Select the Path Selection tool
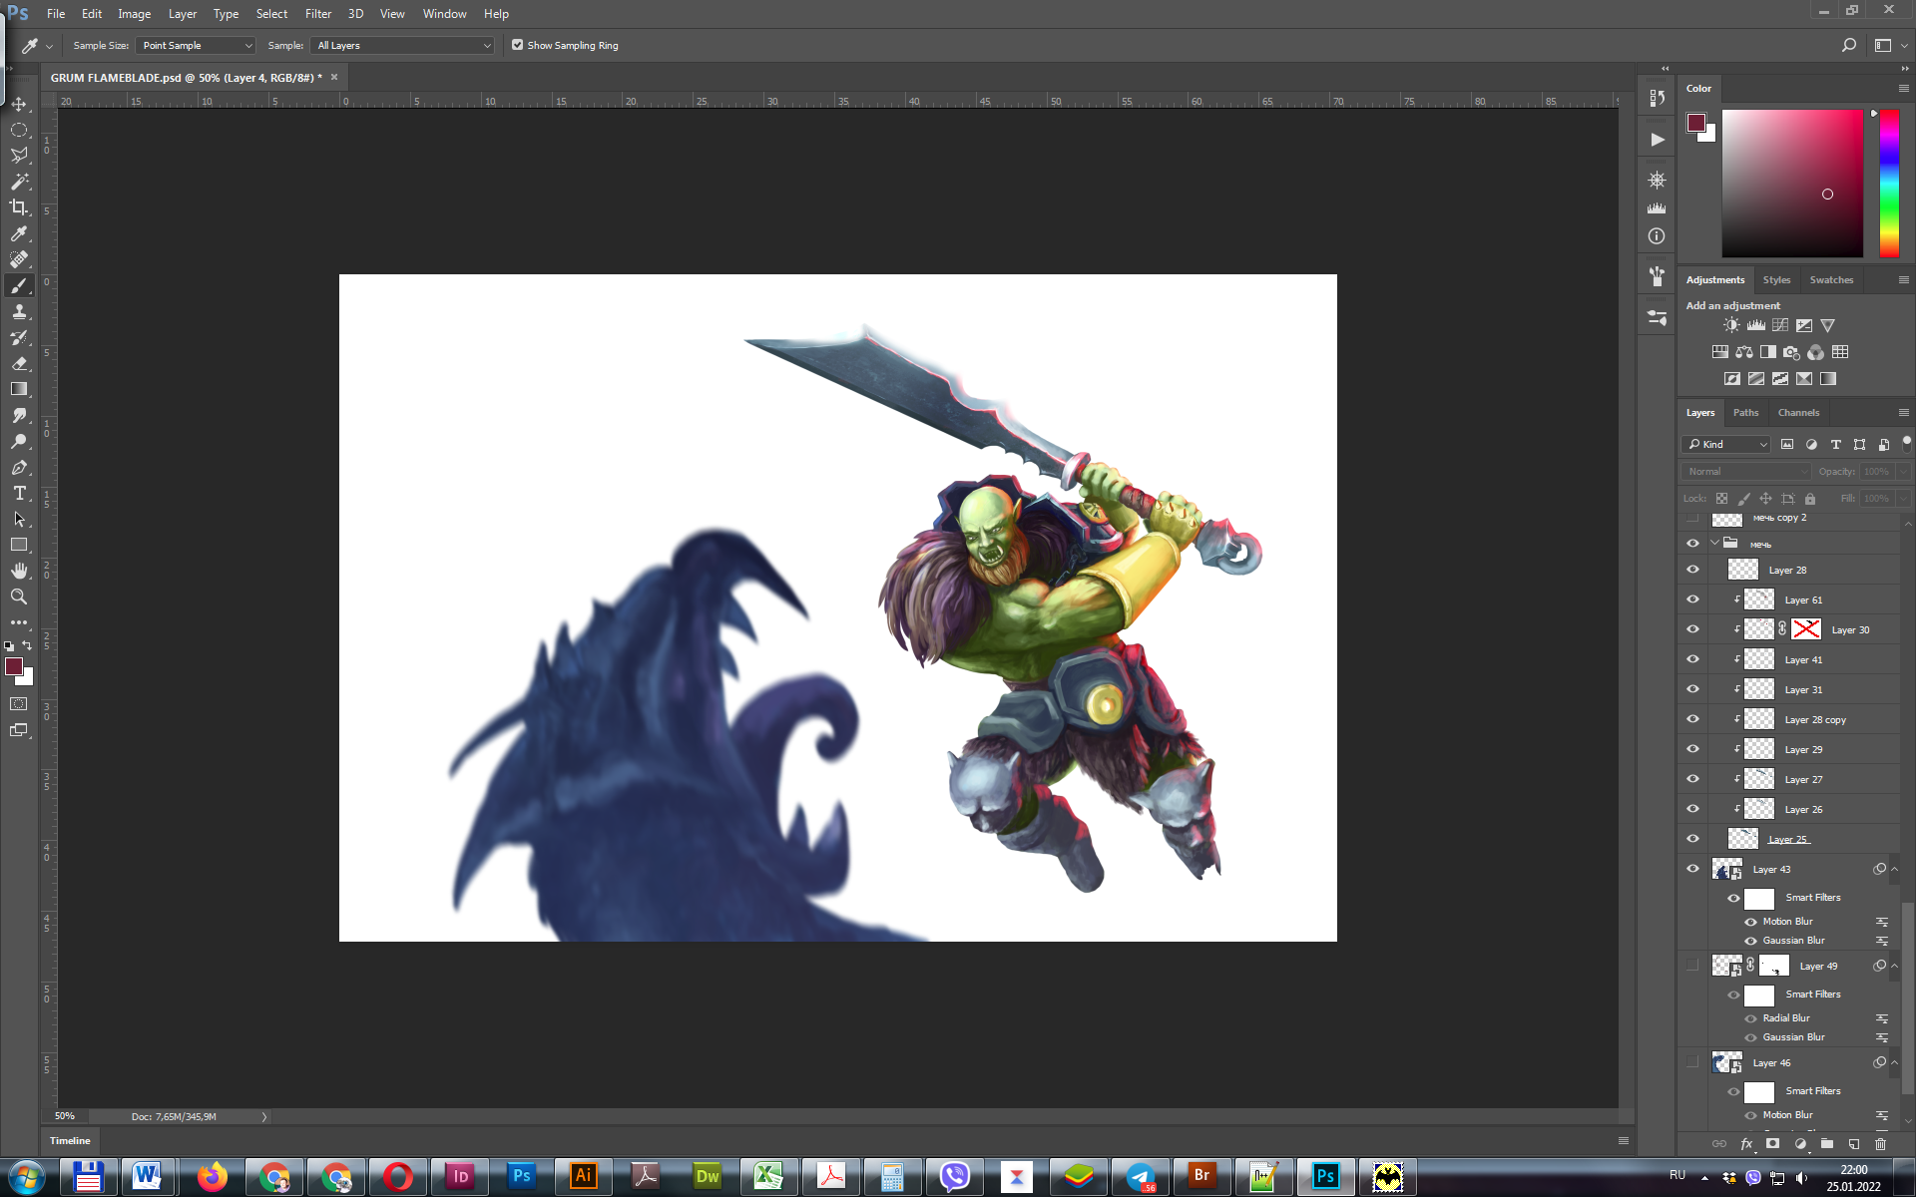1916x1197 pixels. click(x=19, y=519)
